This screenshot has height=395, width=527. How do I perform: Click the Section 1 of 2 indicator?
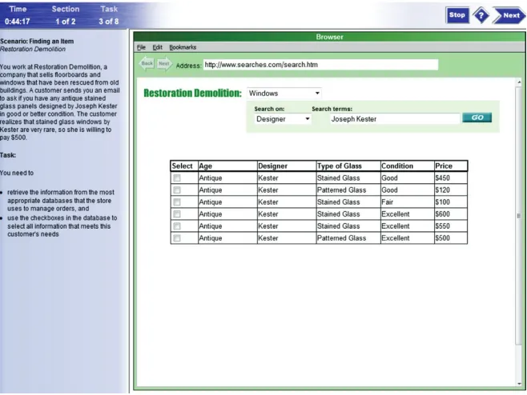point(66,15)
